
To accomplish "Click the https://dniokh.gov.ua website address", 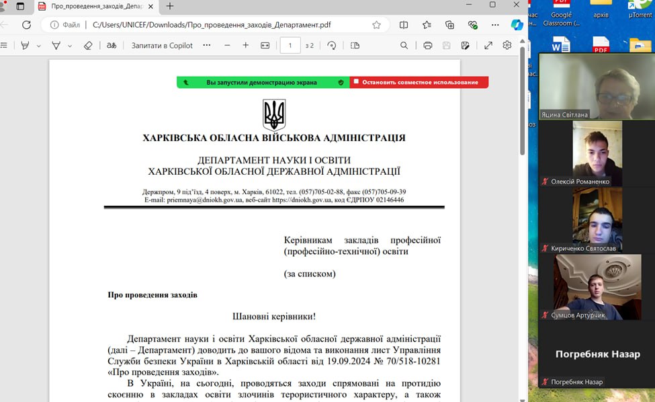I will (302, 200).
